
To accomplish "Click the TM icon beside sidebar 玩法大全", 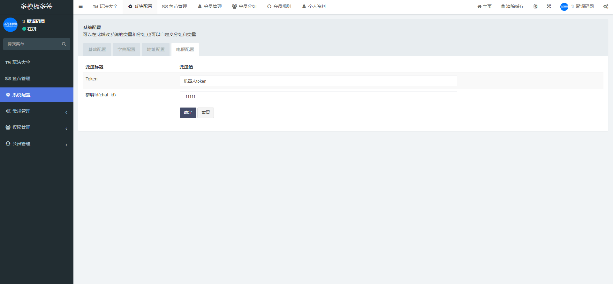I will point(8,63).
